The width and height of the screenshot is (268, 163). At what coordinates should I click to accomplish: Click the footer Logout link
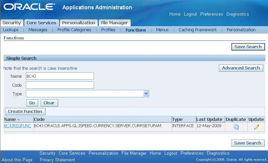click(x=171, y=153)
